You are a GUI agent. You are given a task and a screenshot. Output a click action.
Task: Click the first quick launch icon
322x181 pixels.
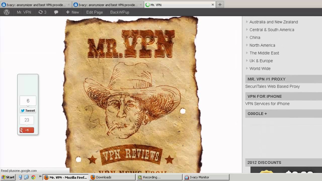pyautogui.click(x=20, y=177)
